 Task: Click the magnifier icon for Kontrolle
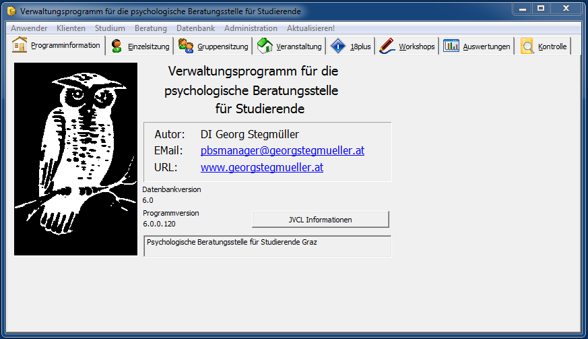click(527, 46)
